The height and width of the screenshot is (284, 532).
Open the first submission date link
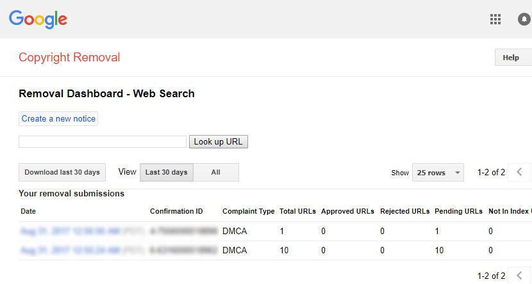pyautogui.click(x=70, y=231)
